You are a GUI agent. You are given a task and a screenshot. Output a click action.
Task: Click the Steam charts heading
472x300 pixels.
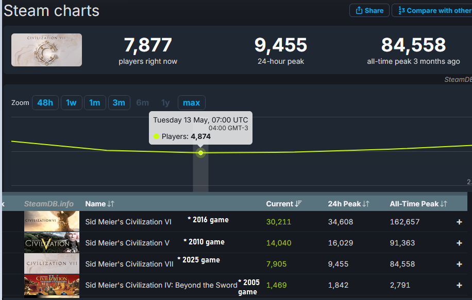click(52, 11)
